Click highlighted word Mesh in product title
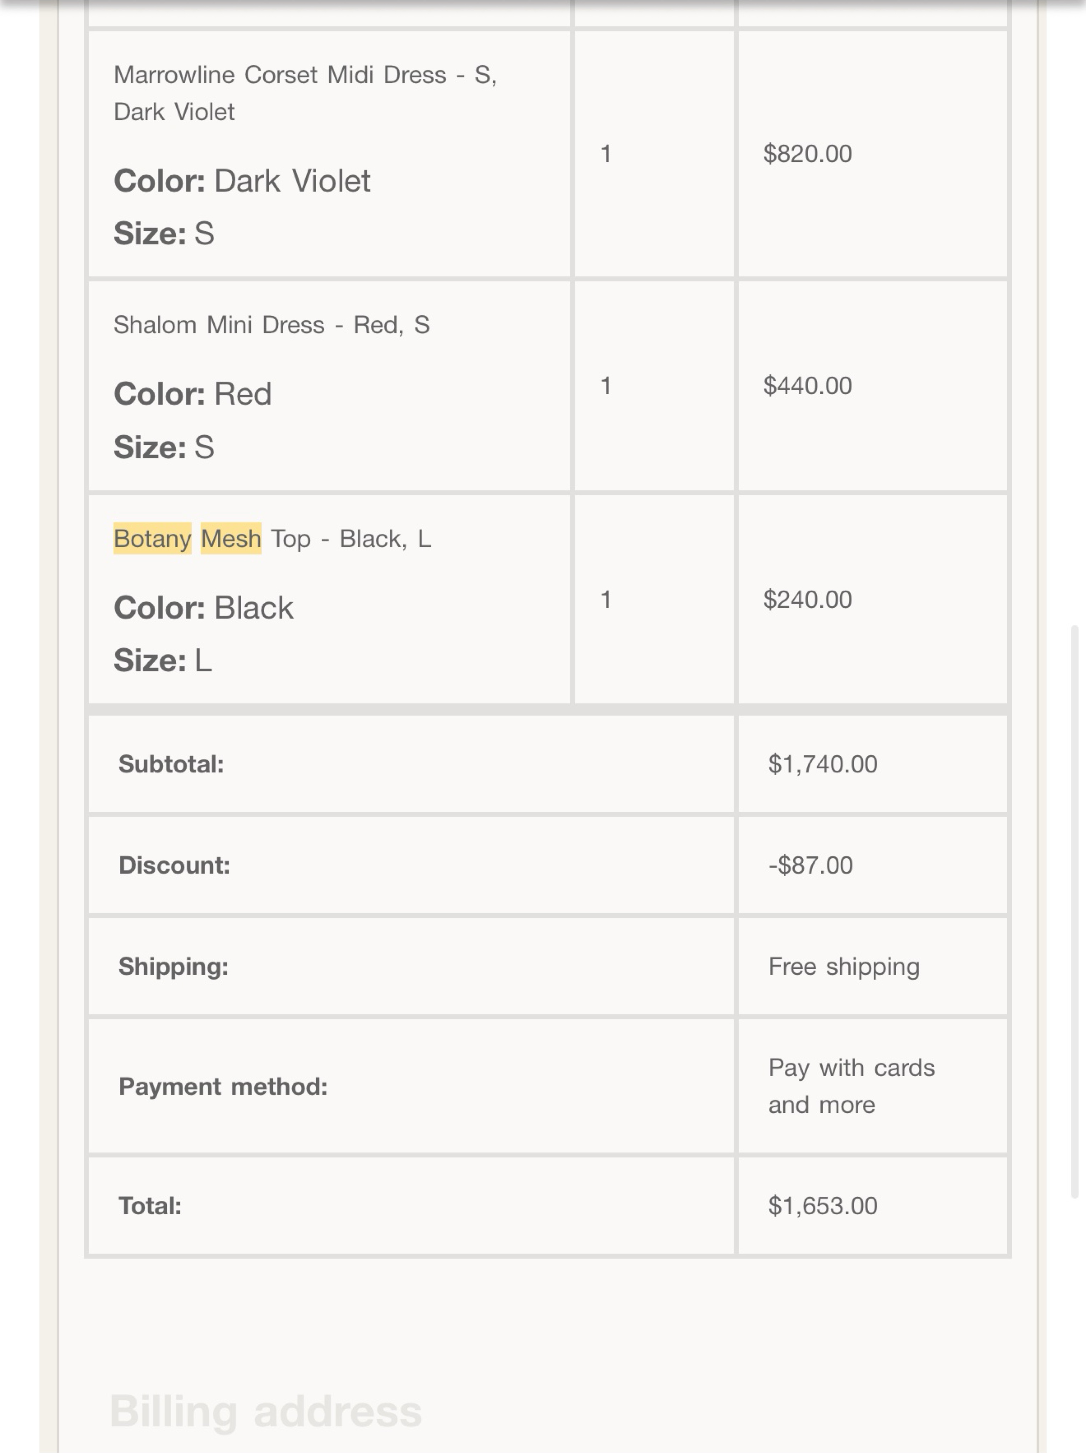The height and width of the screenshot is (1453, 1086). click(x=231, y=538)
